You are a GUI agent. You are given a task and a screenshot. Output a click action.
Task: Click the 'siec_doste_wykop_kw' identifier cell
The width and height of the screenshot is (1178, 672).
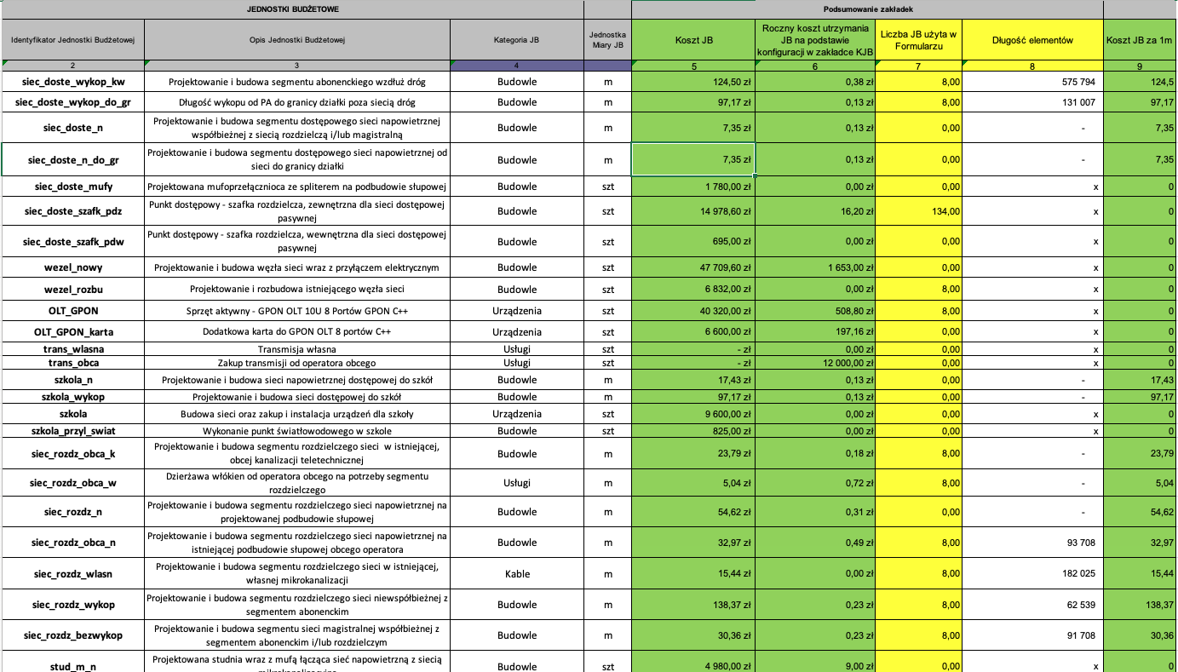point(72,82)
